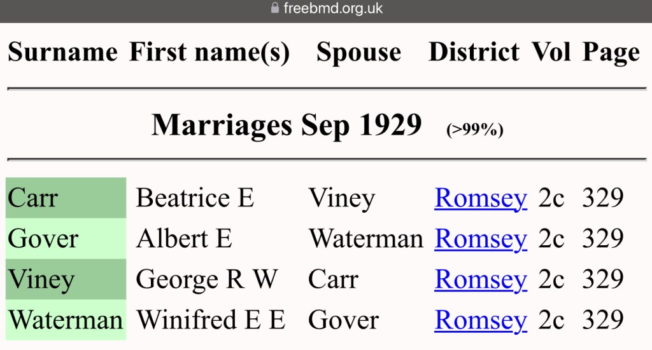Click the light green Gover surname cell

[x=66, y=239]
